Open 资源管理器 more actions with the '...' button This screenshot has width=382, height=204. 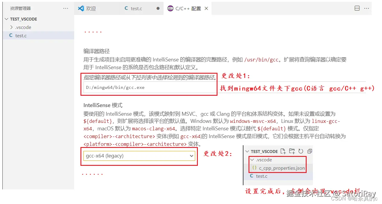tap(66, 8)
